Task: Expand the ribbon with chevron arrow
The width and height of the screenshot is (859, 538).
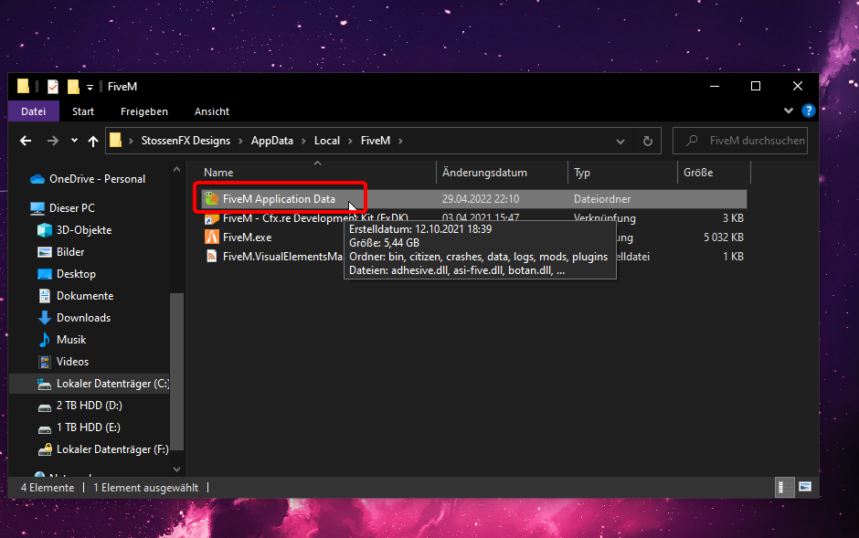Action: pyautogui.click(x=790, y=111)
